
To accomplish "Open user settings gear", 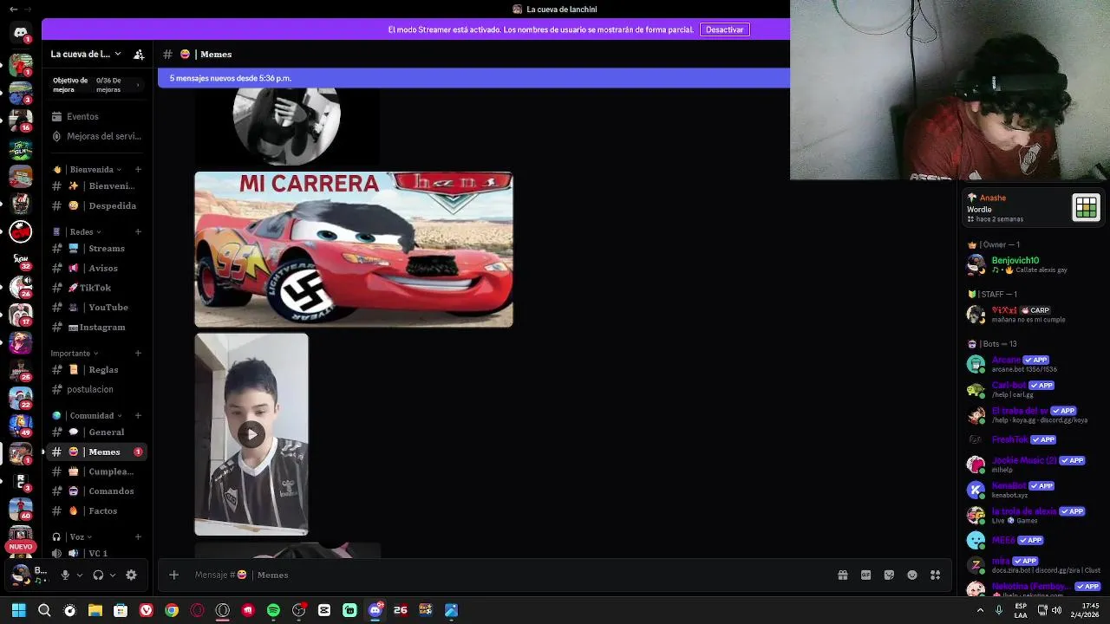I will pos(131,575).
